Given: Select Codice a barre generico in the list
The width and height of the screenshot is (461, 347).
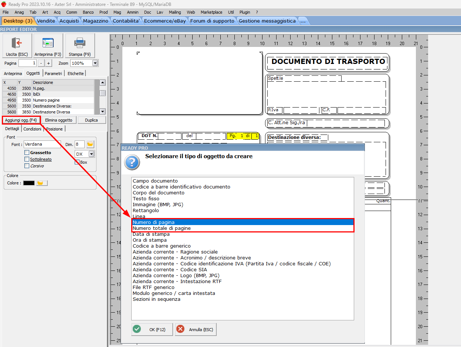Looking at the screenshot, I should pos(243,246).
